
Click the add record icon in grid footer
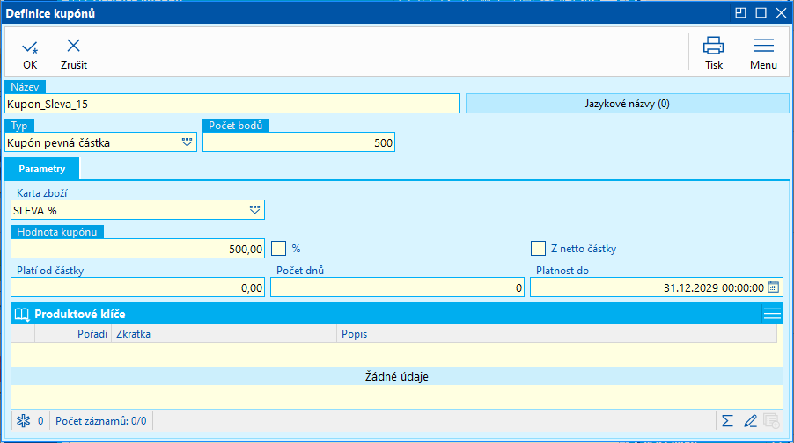(x=771, y=421)
